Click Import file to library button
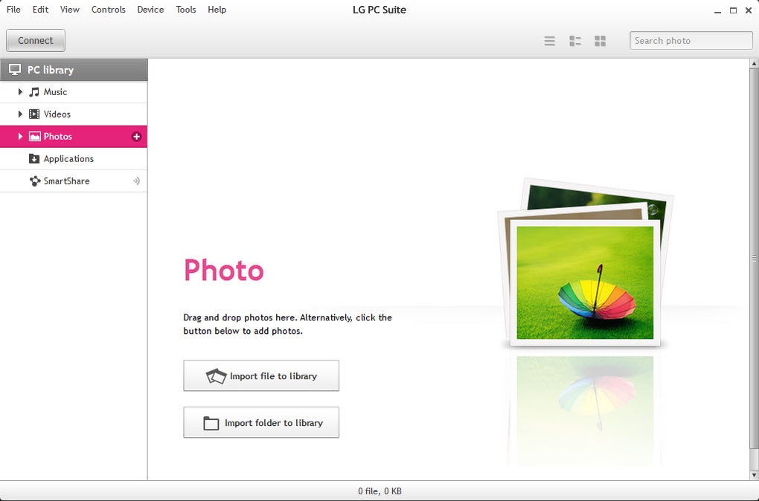The width and height of the screenshot is (759, 501). click(261, 376)
